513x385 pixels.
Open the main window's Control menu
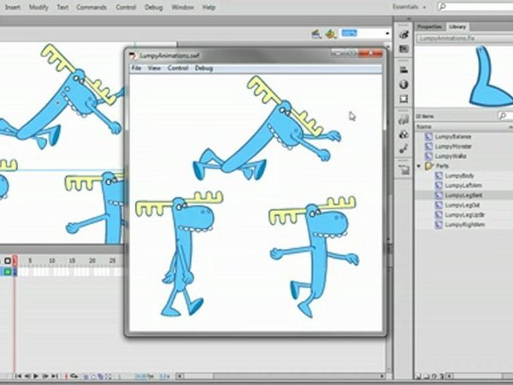(x=126, y=7)
